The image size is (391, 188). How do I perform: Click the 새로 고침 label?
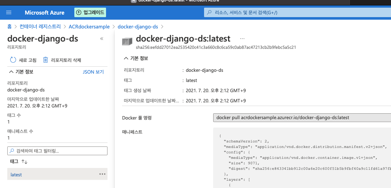(28, 60)
